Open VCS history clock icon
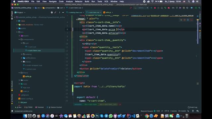212x119 pixels. point(184,8)
